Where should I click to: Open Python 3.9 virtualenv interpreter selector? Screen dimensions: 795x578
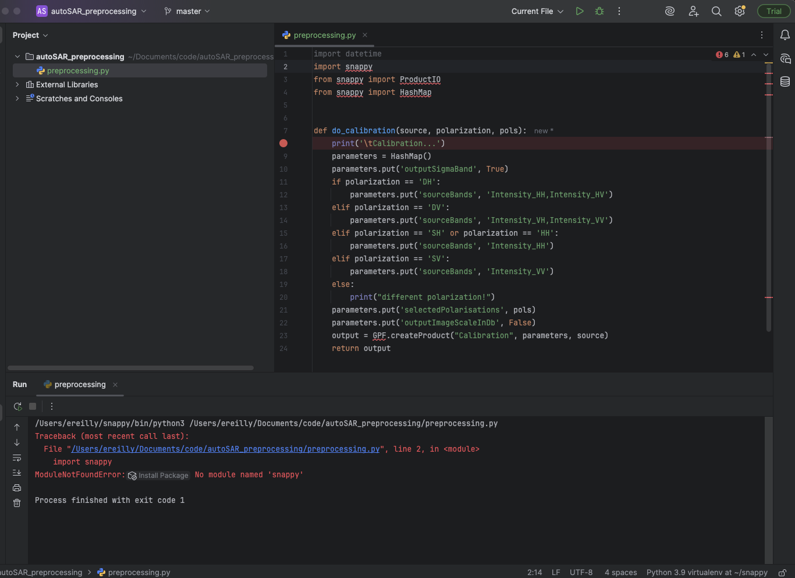[x=707, y=573]
